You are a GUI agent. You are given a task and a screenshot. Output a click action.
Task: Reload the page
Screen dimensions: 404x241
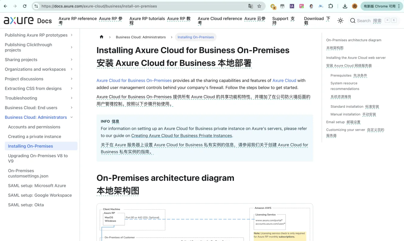point(25,6)
